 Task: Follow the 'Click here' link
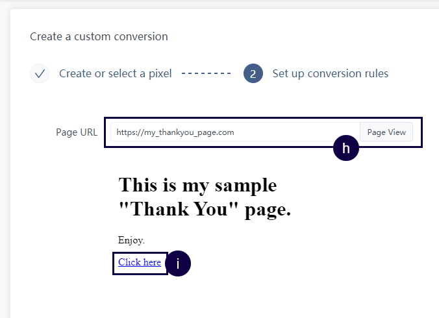[x=140, y=262]
